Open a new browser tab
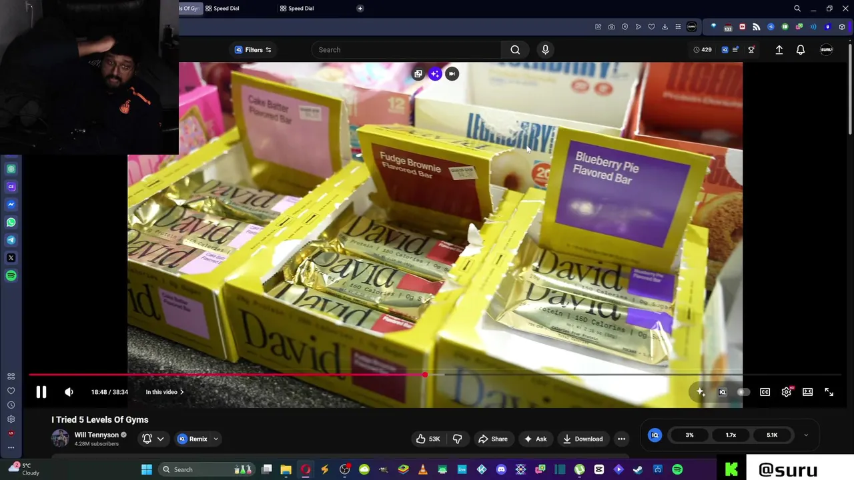 [360, 9]
